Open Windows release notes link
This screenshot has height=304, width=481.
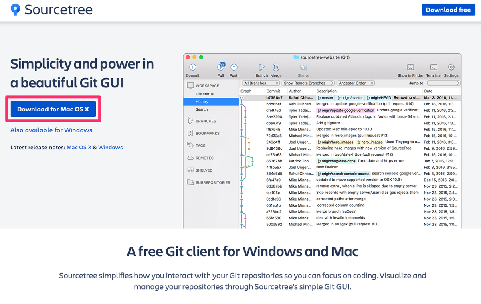coord(111,147)
